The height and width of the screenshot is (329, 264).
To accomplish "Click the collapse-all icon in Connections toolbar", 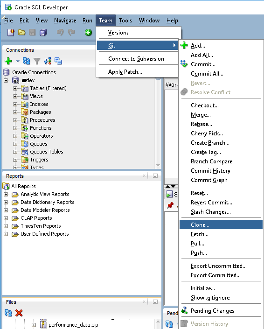I will (58, 61).
